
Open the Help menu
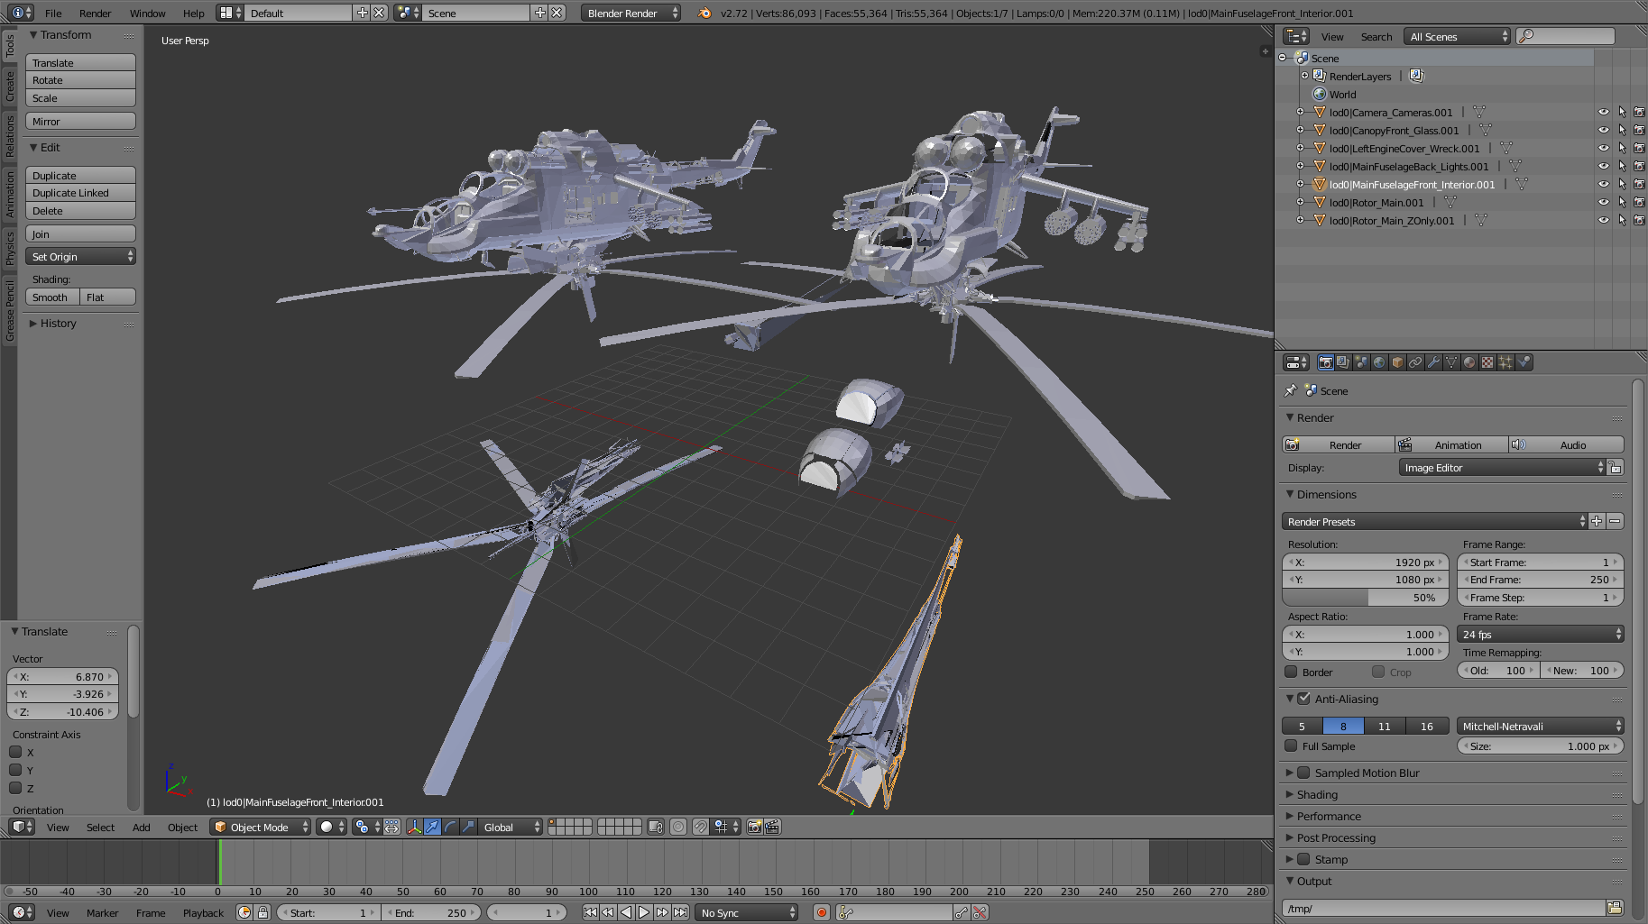pyautogui.click(x=193, y=13)
